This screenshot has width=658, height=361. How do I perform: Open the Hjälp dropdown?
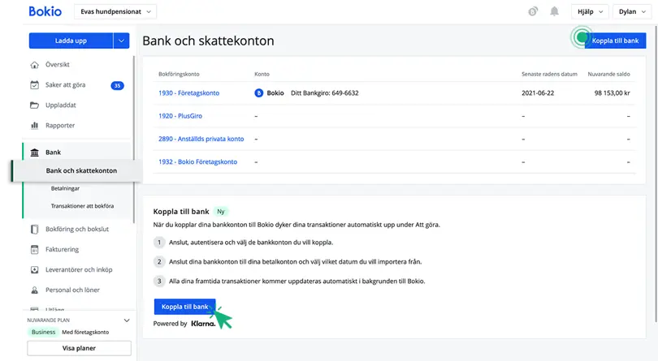(590, 11)
